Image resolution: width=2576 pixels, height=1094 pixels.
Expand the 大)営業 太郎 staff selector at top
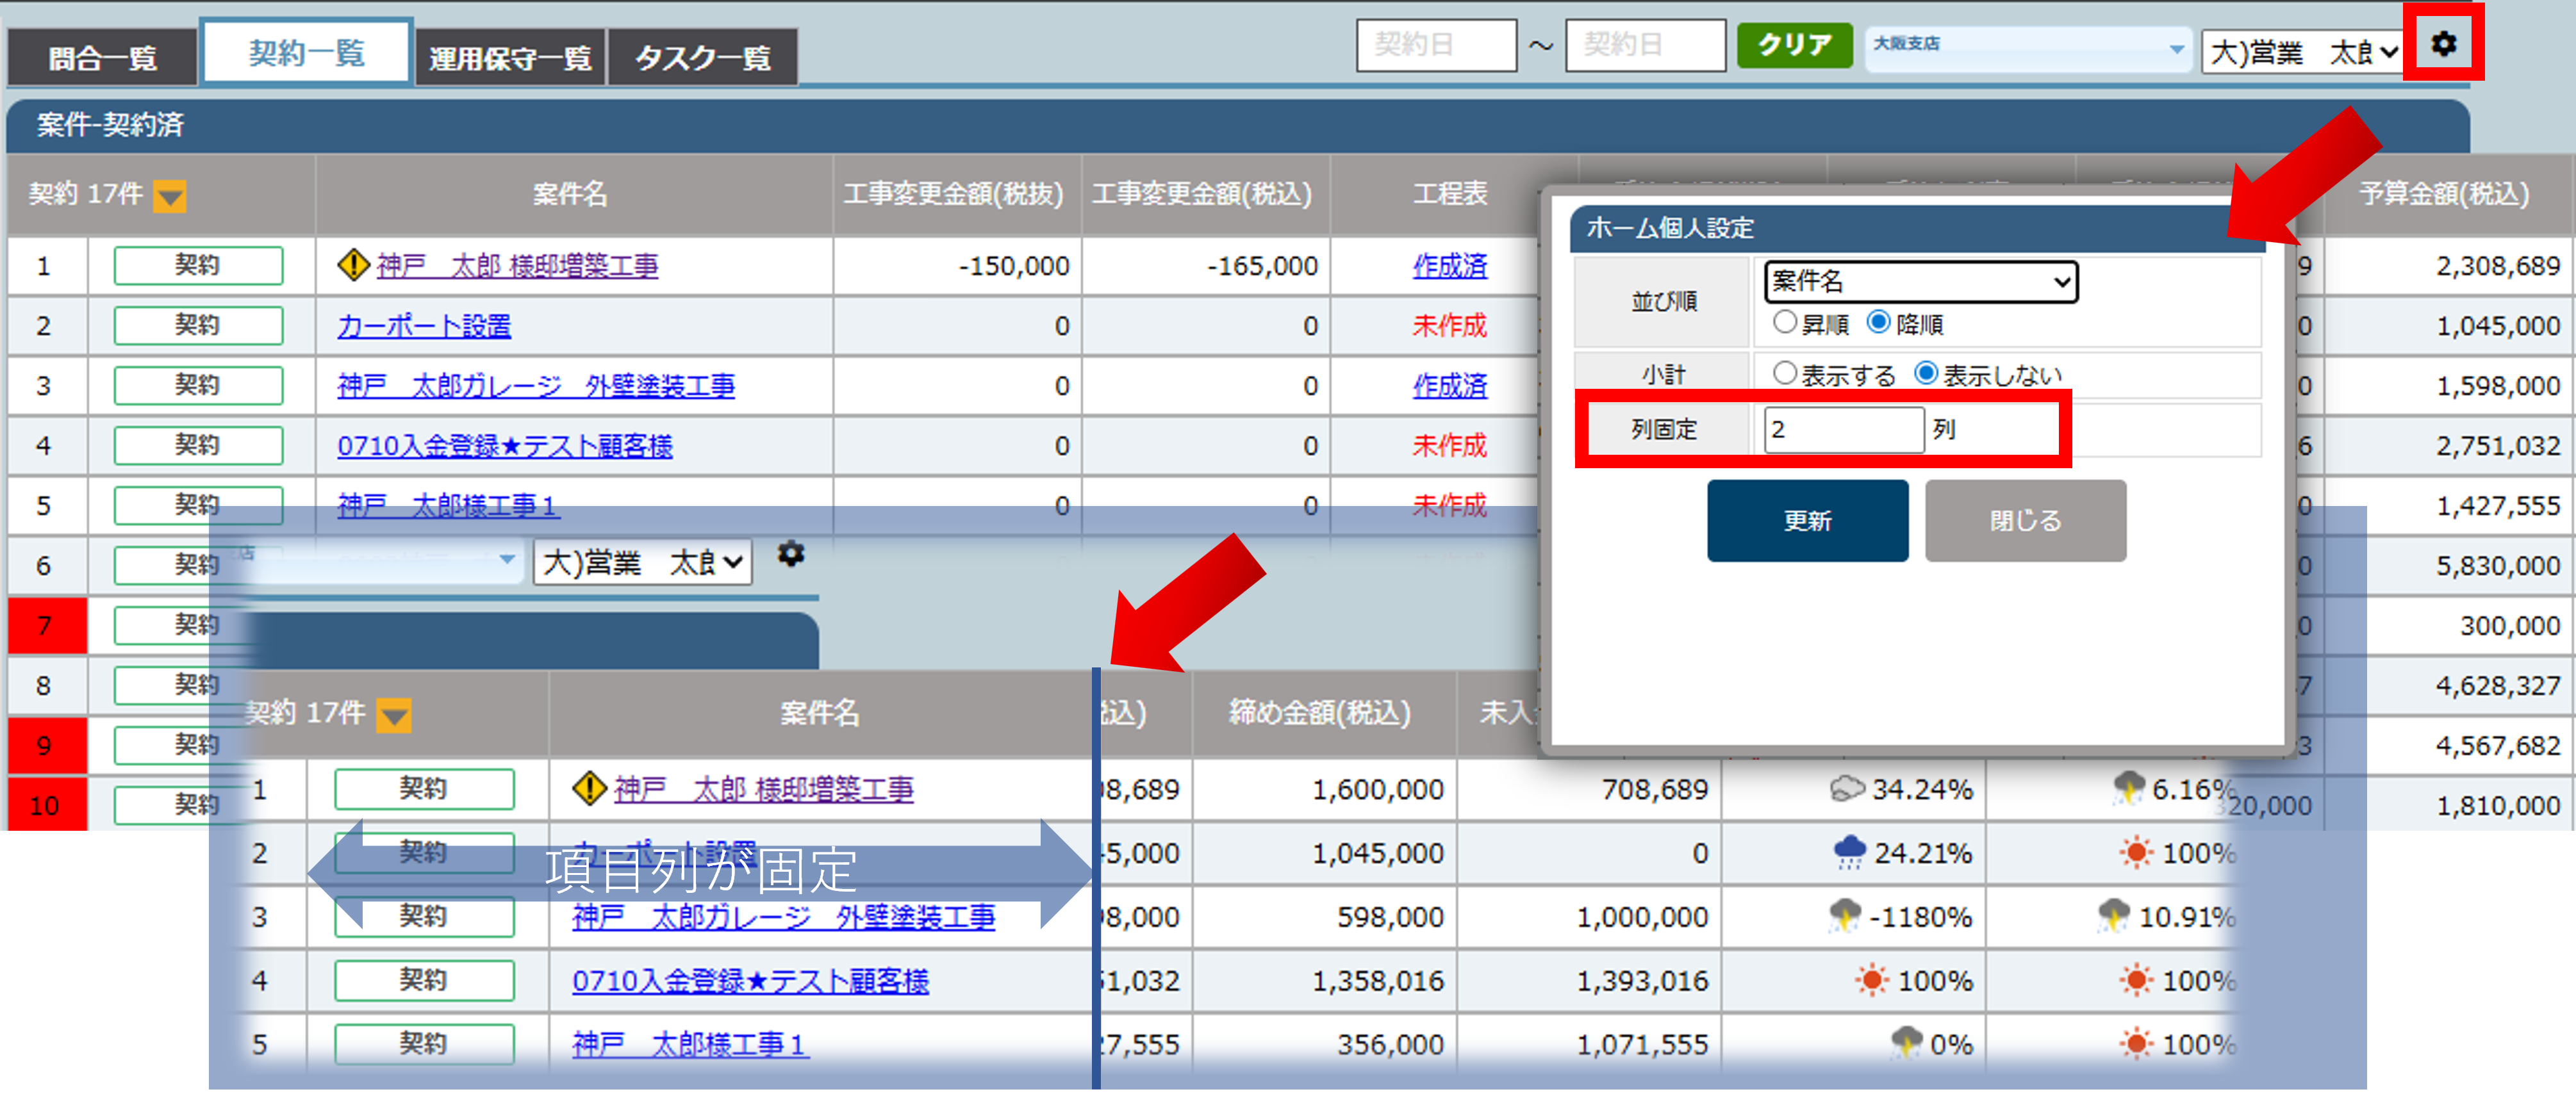[2301, 52]
